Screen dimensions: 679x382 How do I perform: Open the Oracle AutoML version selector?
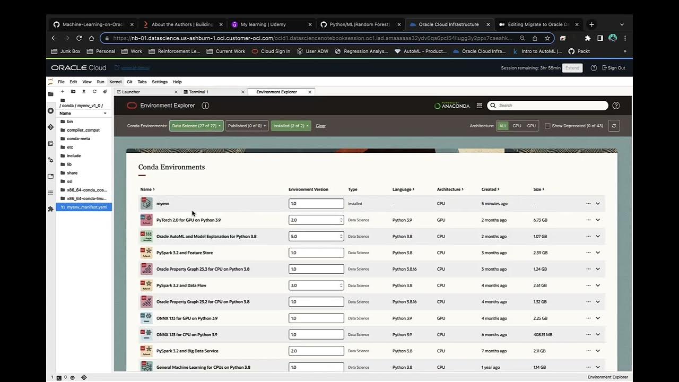click(316, 237)
